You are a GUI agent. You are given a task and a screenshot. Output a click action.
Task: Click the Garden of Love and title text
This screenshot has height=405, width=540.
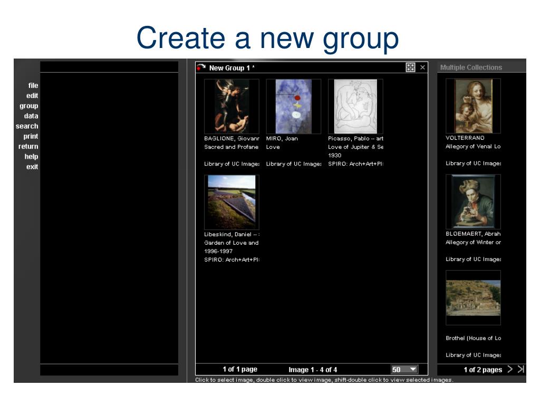(x=232, y=243)
